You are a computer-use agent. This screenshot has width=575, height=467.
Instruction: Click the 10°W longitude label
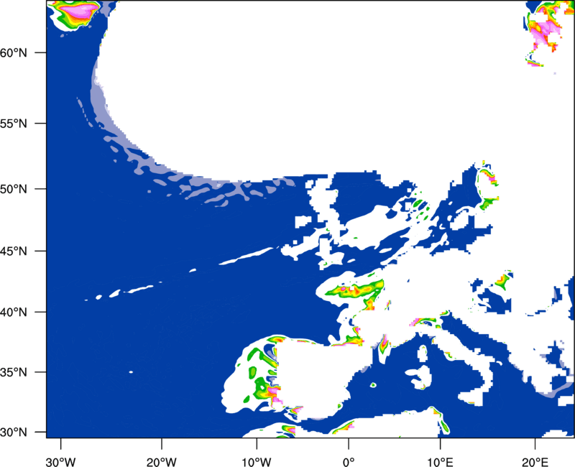pos(257,462)
